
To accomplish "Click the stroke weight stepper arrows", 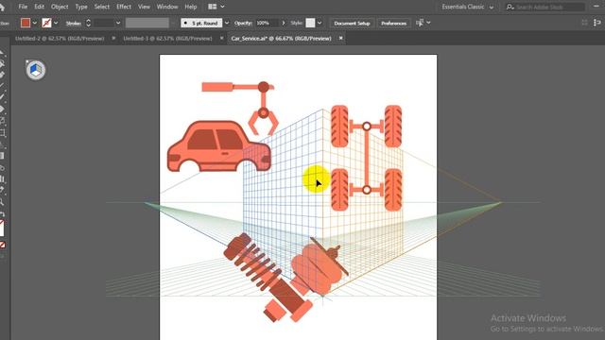I will point(88,23).
